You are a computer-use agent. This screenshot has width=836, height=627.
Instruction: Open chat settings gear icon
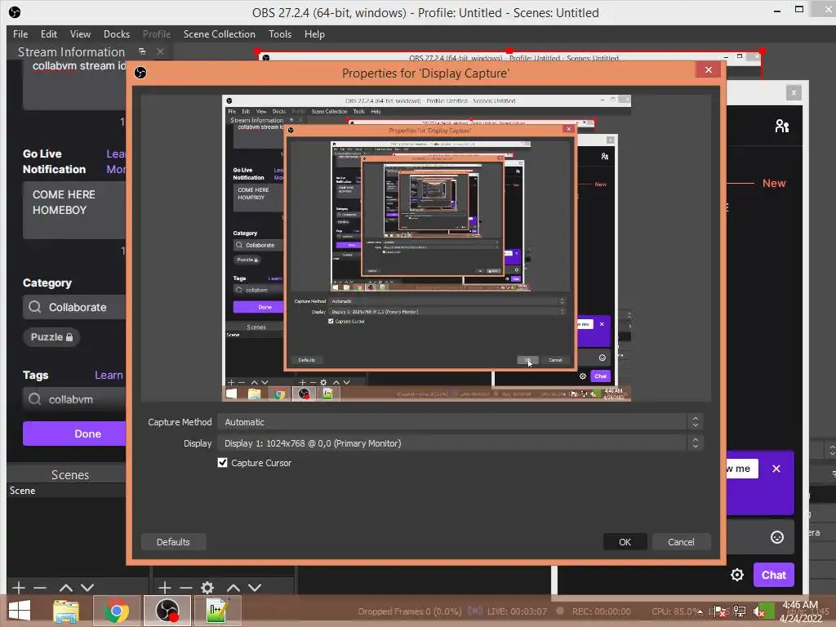point(737,575)
